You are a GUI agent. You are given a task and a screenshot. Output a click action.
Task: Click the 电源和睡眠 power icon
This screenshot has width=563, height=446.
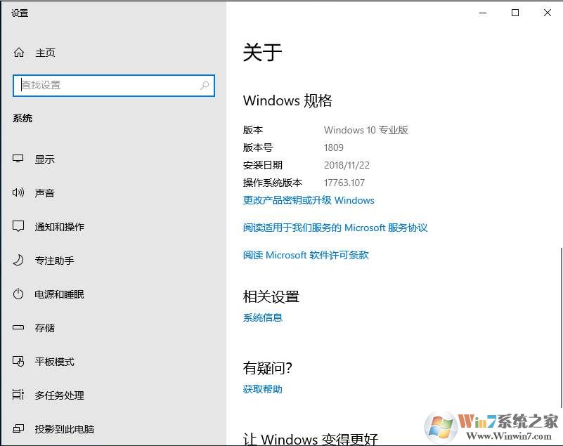click(x=18, y=294)
